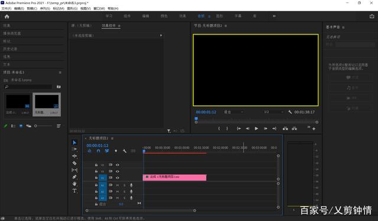Click the Quick Export share icon
Screen dimensions: 378x221
pyautogui.click(x=372, y=16)
